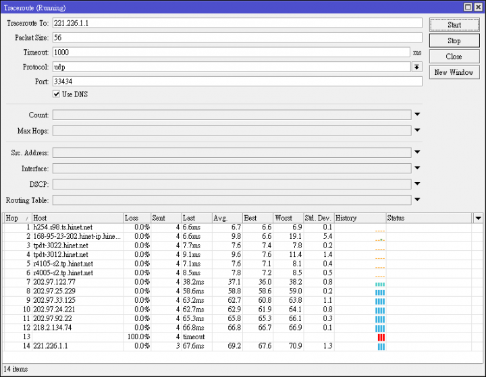Expand the Routing Table field arrow

click(417, 200)
